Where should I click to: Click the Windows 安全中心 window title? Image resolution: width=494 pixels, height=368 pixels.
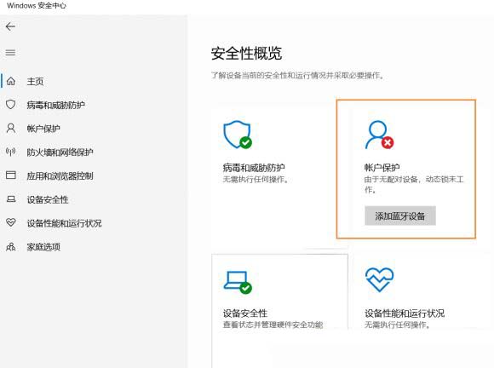point(37,6)
